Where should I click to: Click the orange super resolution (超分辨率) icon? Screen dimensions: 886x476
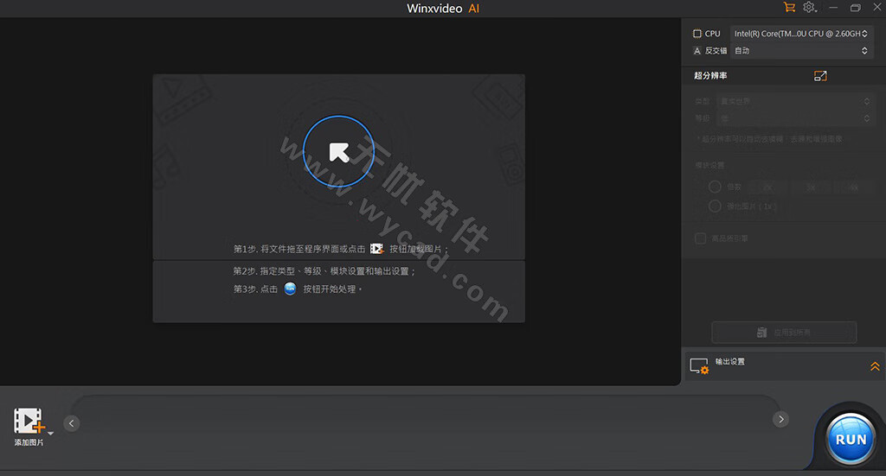[x=820, y=76]
